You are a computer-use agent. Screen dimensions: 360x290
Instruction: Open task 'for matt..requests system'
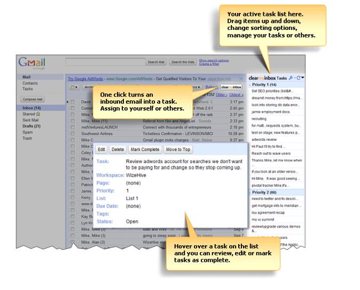[276, 126]
